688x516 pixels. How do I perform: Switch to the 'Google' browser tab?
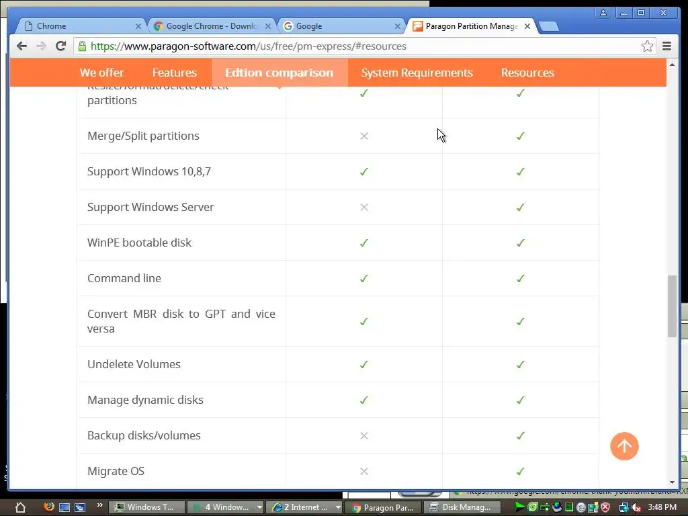point(341,26)
